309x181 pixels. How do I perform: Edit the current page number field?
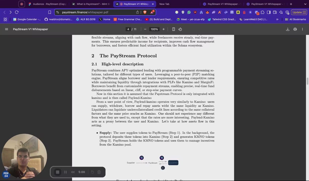[128, 29]
